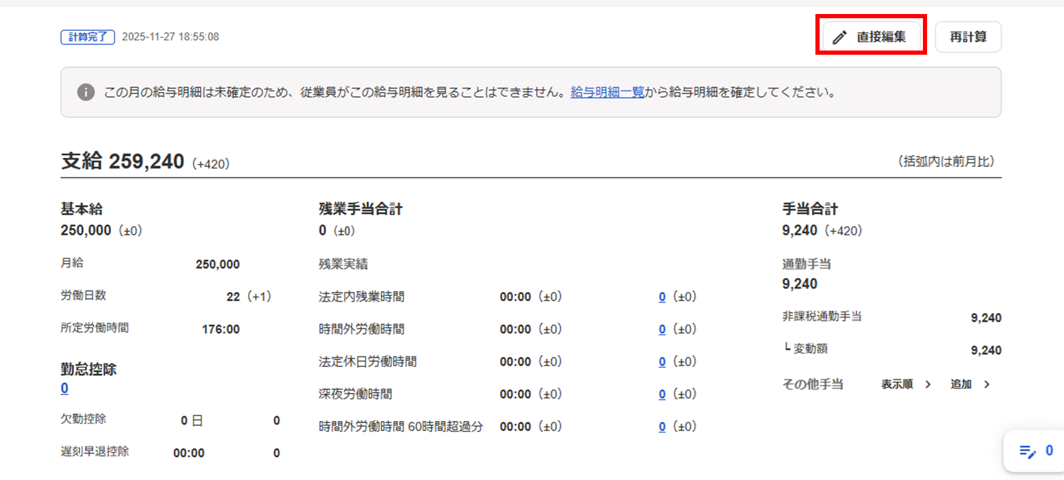Screen dimensions: 1064x480
Task: Click the 労働日数 value 22
Action: point(233,297)
